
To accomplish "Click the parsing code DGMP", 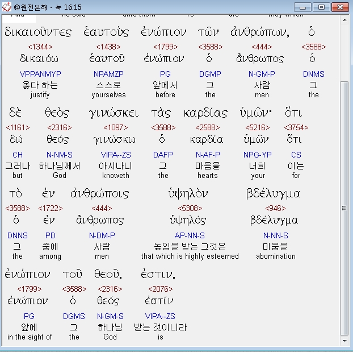I will pos(210,74).
